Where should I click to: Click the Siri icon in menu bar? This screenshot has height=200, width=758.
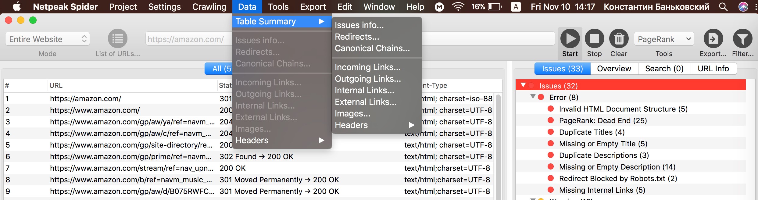[x=743, y=7]
